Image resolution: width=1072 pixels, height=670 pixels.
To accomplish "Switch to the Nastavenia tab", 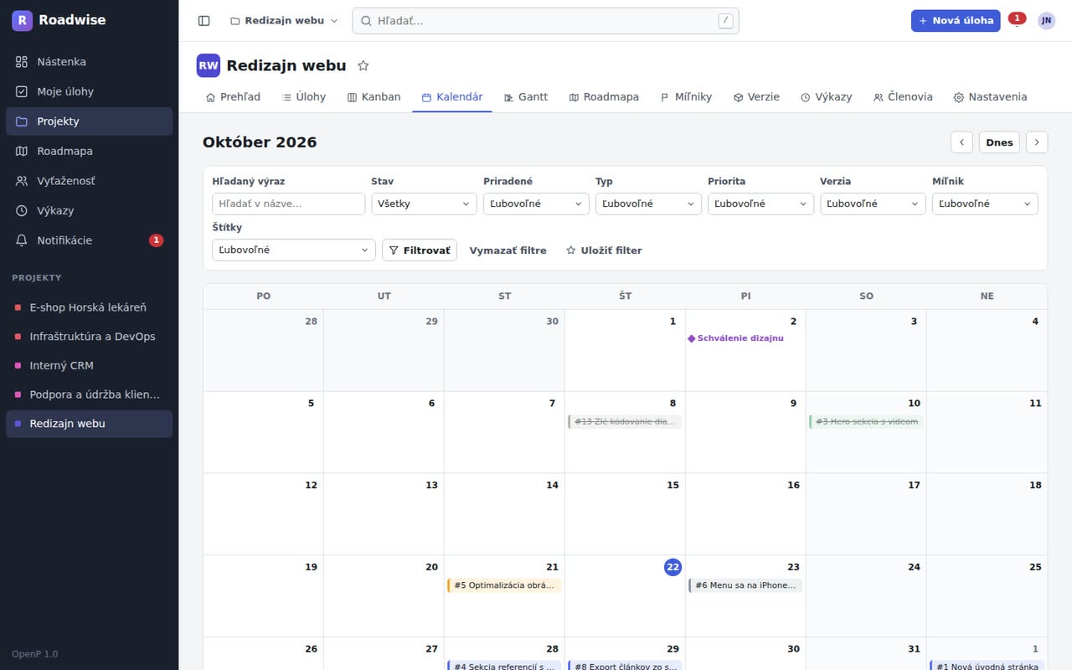I will pos(990,97).
